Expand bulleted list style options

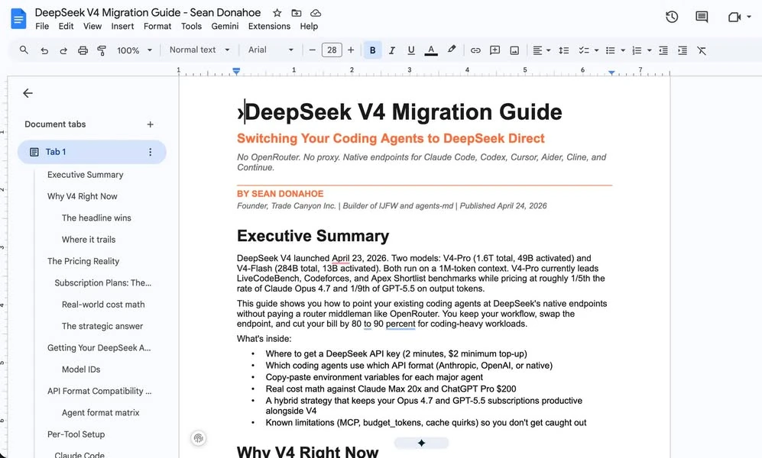623,50
